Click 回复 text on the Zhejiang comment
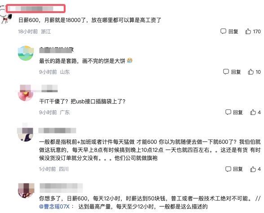Screen dimensions: 264x213 click(233, 31)
